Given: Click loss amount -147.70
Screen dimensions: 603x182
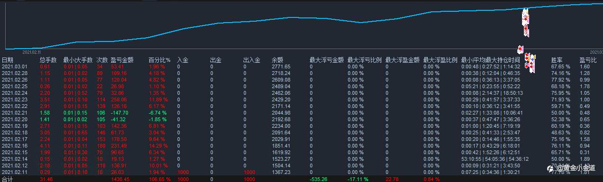Looking at the screenshot, I should pyautogui.click(x=120, y=113).
